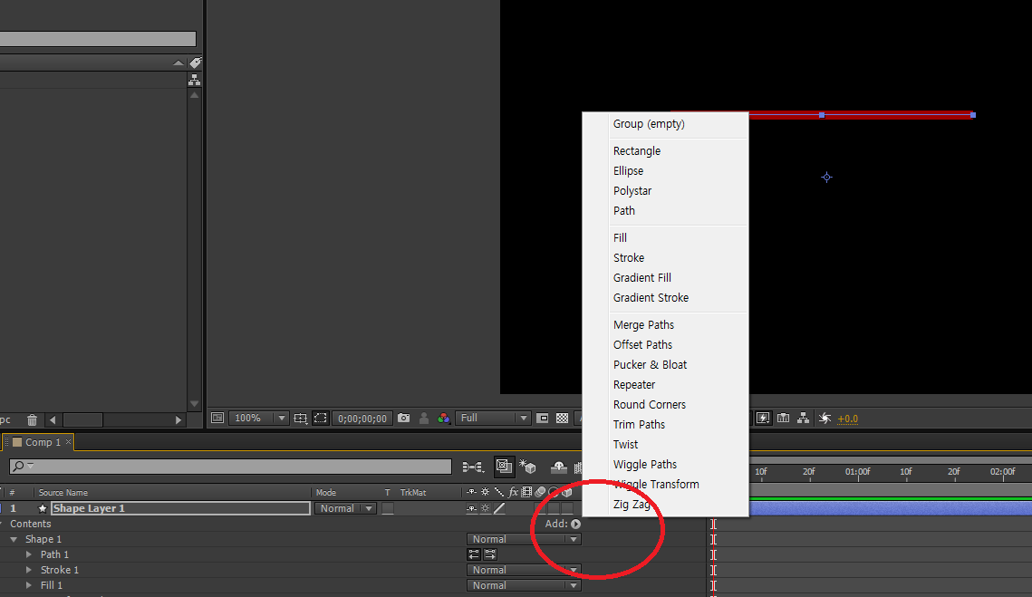The height and width of the screenshot is (597, 1032).
Task: Take a snapshot with the camera icon
Action: coord(403,418)
